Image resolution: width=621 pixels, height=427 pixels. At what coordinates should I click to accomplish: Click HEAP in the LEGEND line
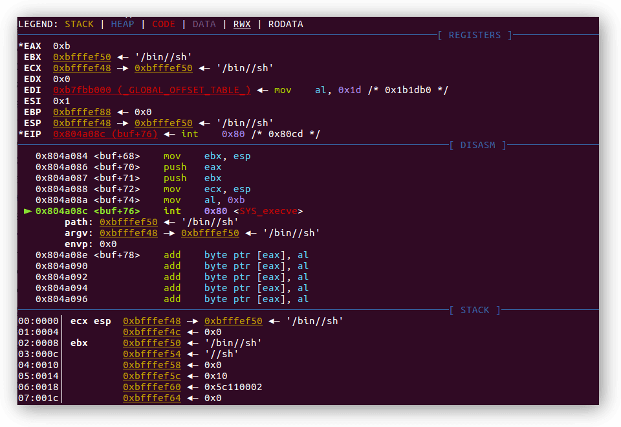point(123,25)
